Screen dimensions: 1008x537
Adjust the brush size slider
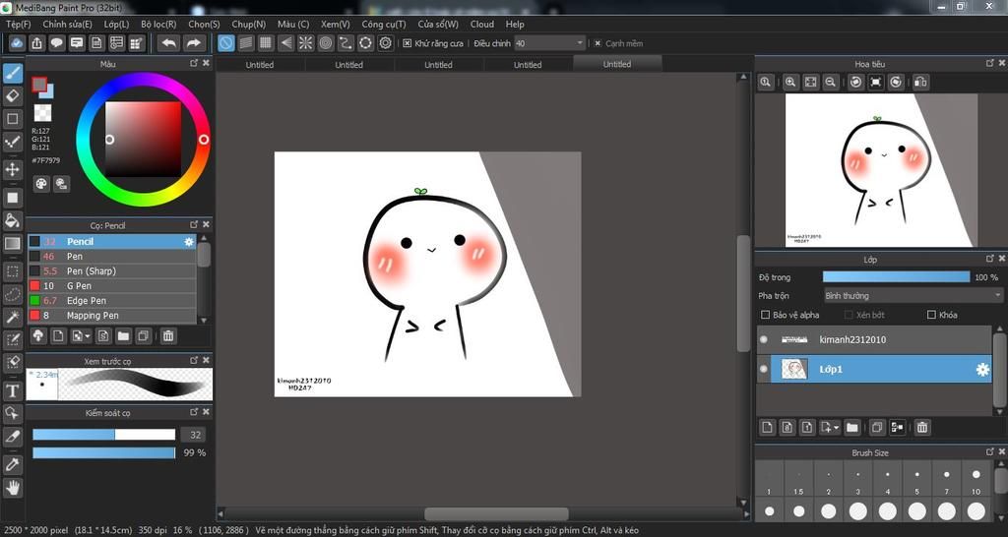coord(103,435)
